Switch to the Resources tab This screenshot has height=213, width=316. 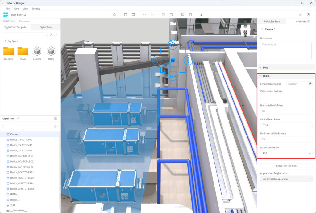click(x=24, y=21)
